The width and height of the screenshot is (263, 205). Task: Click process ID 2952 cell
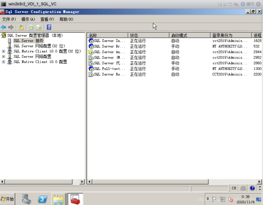coord(257,57)
